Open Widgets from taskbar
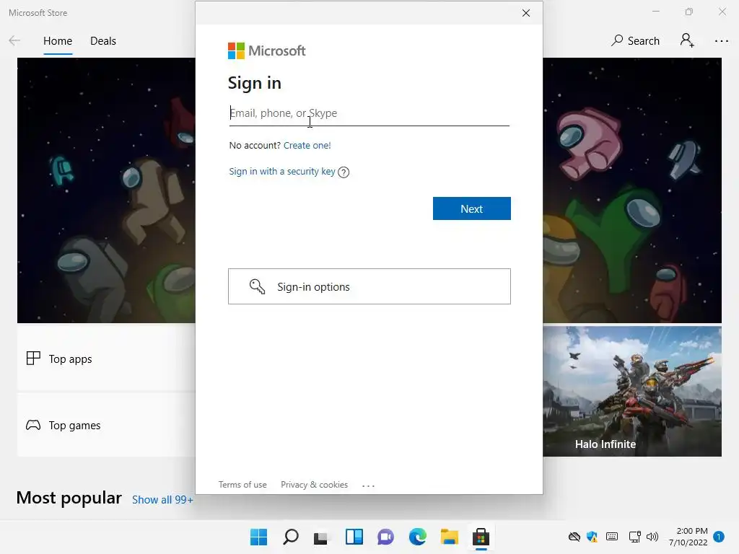Viewport: 739px width, 554px height. pyautogui.click(x=354, y=537)
